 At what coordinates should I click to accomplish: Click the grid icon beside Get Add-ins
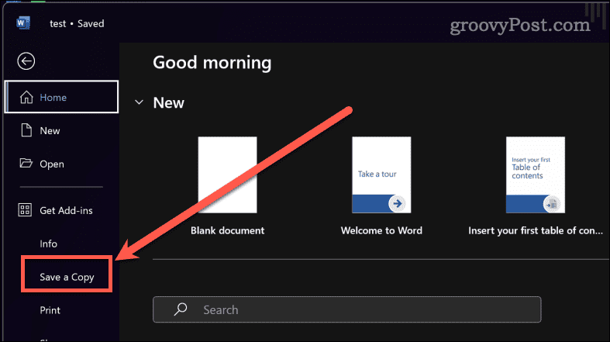pos(25,210)
